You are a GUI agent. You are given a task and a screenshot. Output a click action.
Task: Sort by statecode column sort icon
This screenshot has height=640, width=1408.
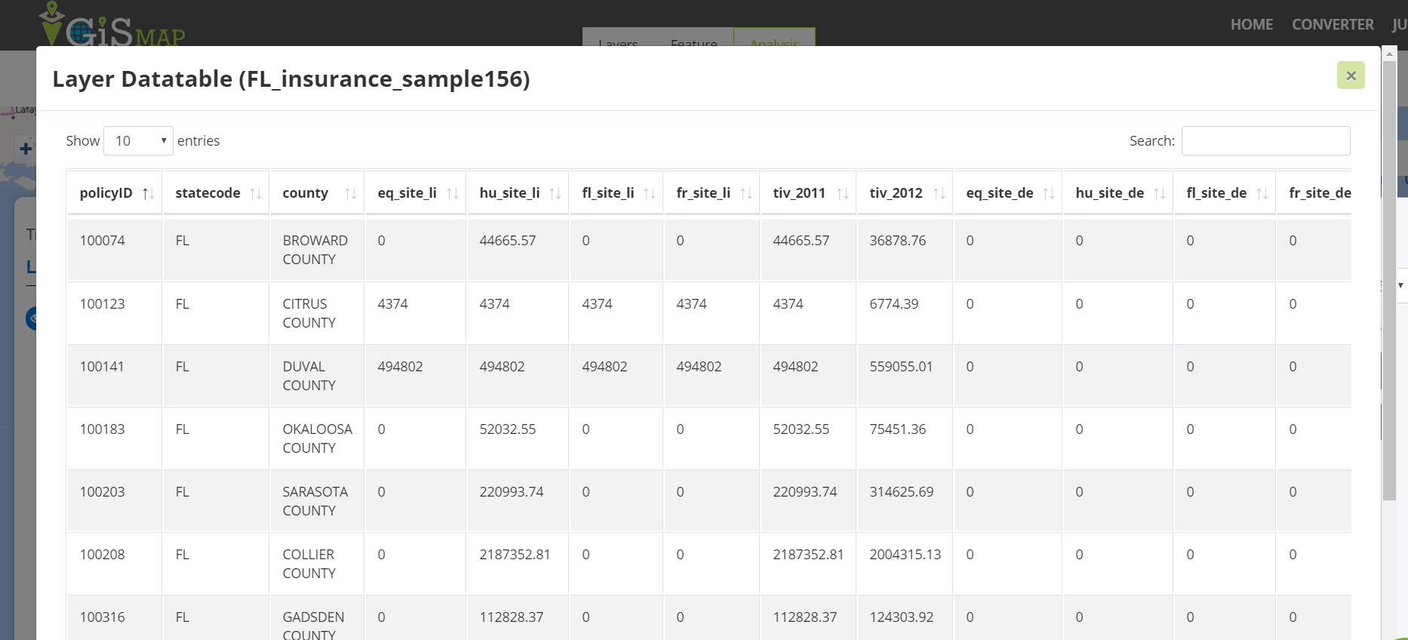click(256, 194)
